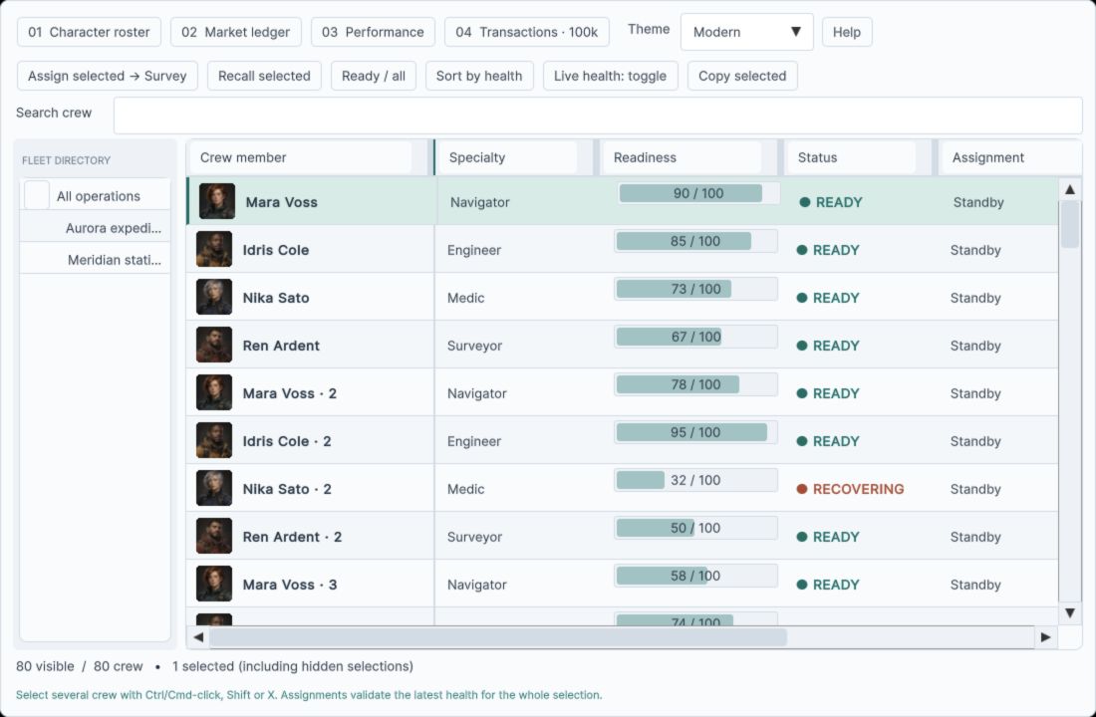Sort by Assignment column header

click(1010, 157)
